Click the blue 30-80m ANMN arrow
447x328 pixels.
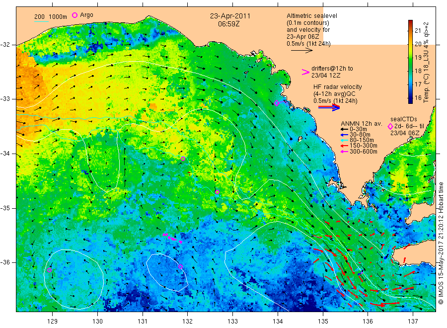[x=344, y=135]
